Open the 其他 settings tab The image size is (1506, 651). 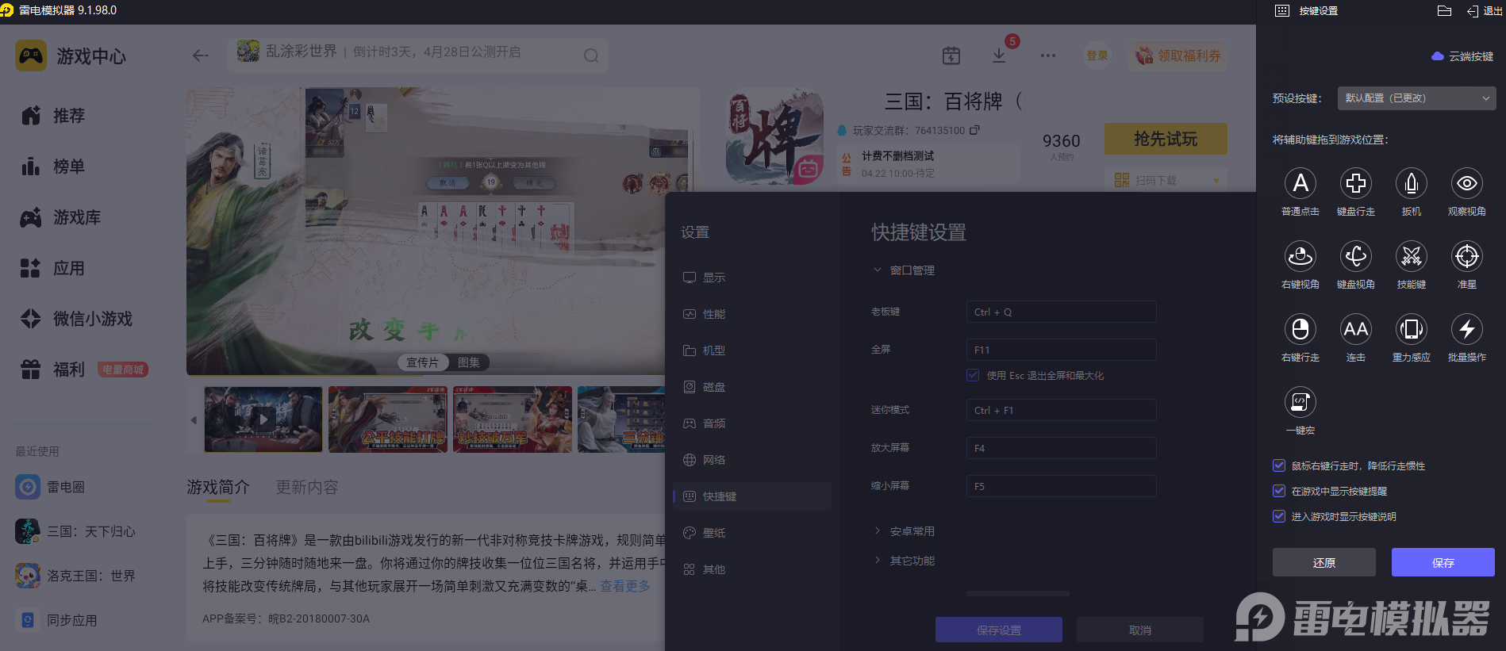(752, 569)
